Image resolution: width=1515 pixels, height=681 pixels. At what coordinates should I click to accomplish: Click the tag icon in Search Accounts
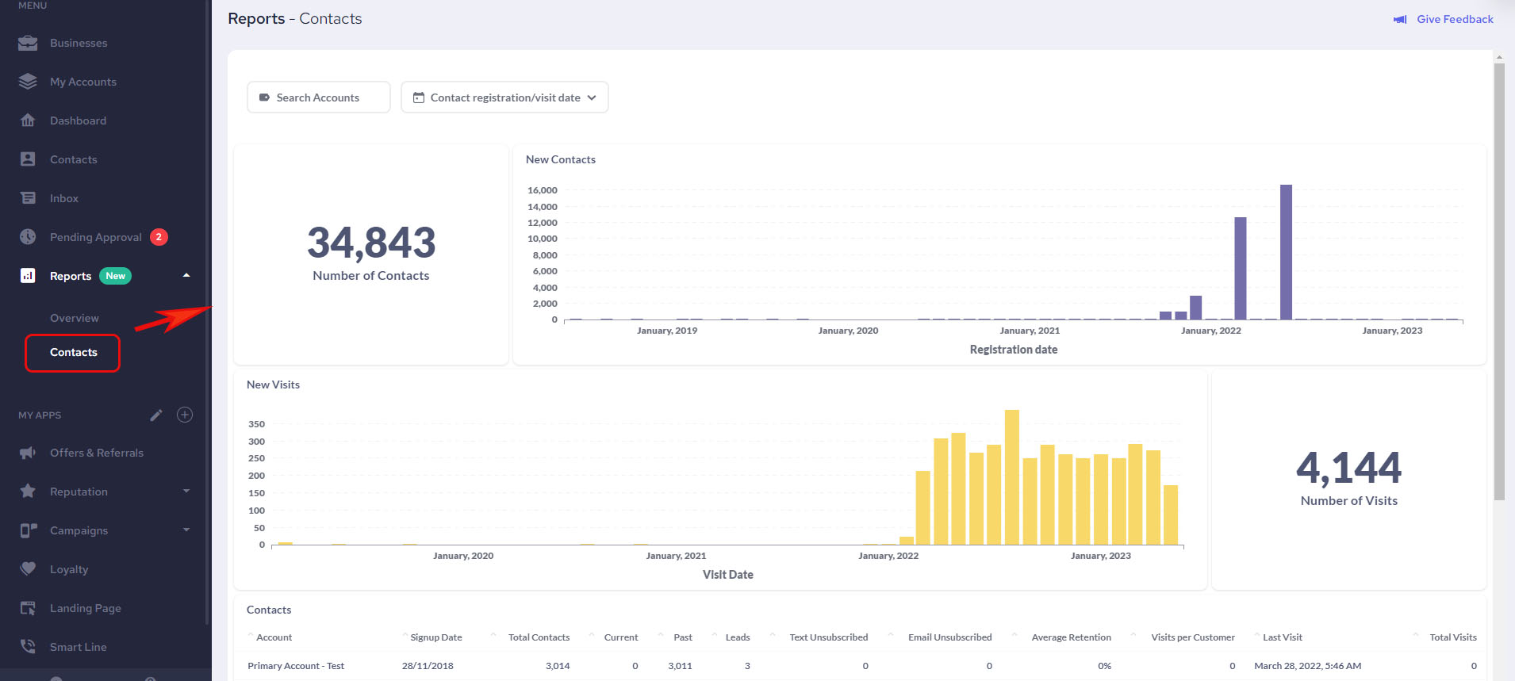(x=264, y=98)
